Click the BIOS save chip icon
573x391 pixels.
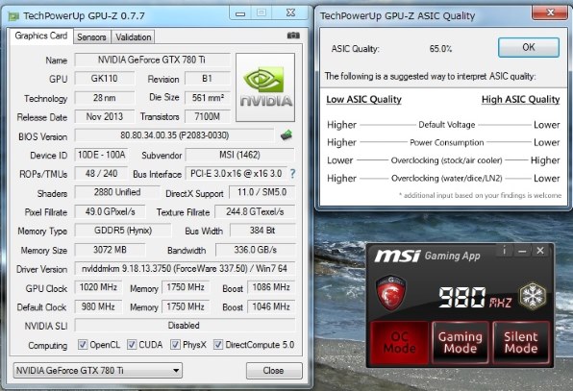[x=286, y=135]
